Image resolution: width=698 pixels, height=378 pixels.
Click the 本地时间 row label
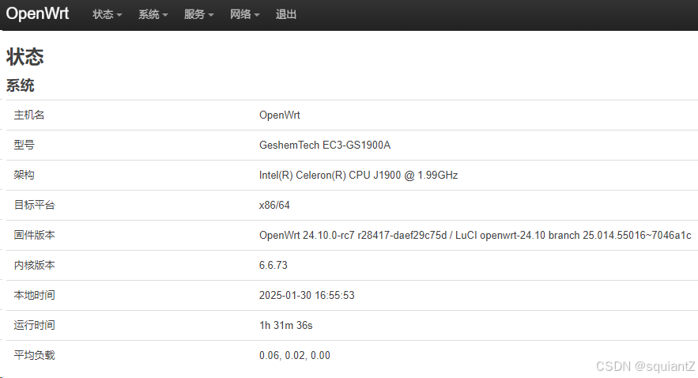34,295
